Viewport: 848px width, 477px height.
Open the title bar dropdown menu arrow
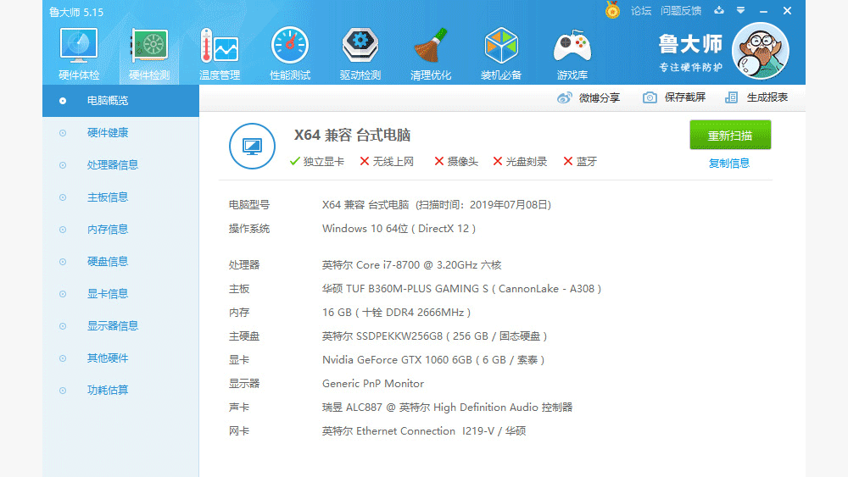pos(740,10)
